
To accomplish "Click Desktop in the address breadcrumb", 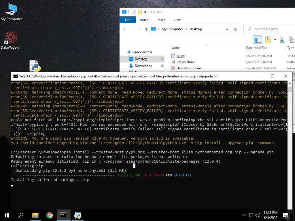I will (x=196, y=29).
